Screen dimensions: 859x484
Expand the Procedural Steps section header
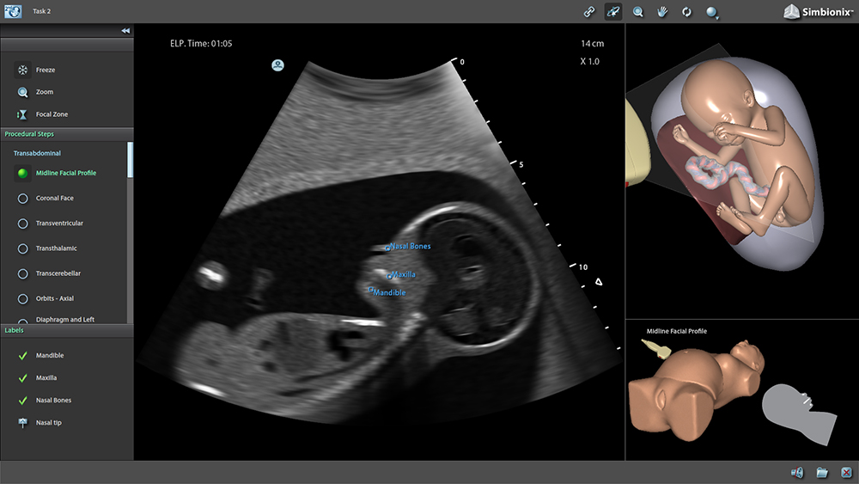pyautogui.click(x=66, y=134)
